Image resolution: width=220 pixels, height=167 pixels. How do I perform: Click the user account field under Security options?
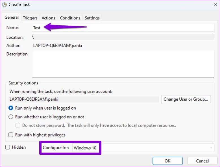pos(84,99)
